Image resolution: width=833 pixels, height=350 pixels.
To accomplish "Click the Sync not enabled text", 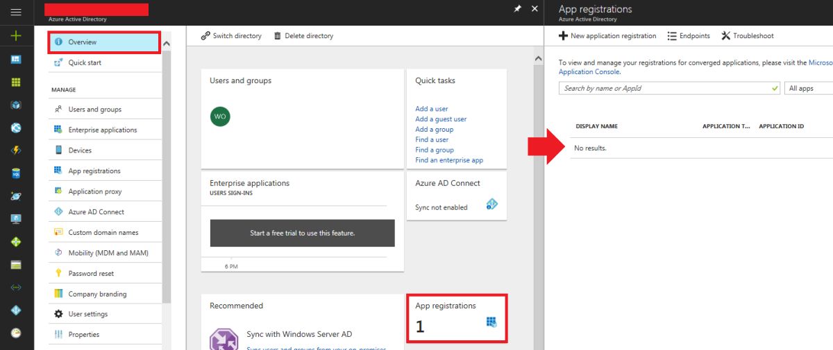I will coord(441,207).
